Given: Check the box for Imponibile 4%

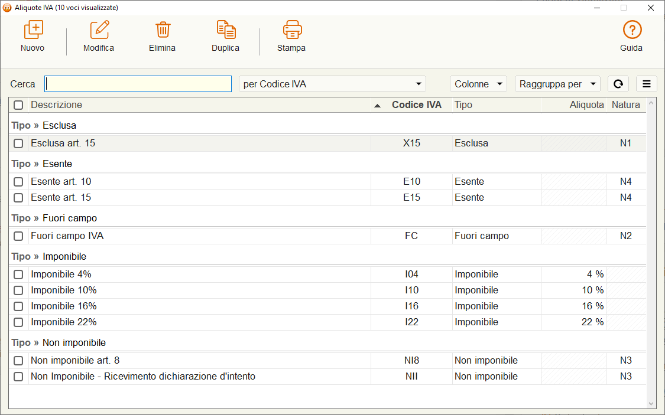Looking at the screenshot, I should 18,275.
